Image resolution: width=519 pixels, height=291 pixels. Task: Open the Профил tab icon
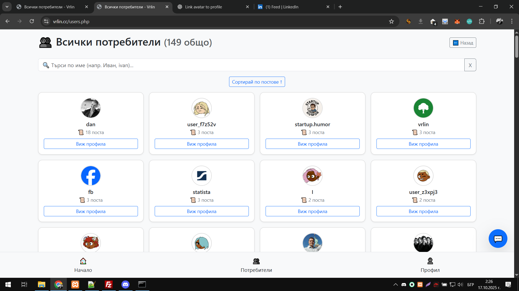click(x=430, y=261)
